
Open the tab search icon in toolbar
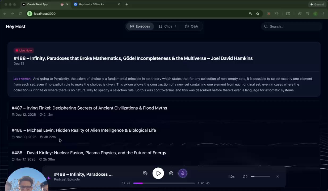click(x=288, y=14)
